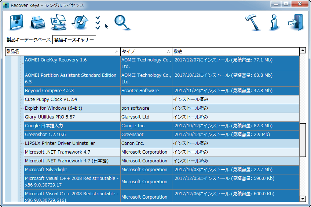Click value cell showing 596.0 Kb
The height and width of the screenshot is (207, 311).
tap(235, 182)
